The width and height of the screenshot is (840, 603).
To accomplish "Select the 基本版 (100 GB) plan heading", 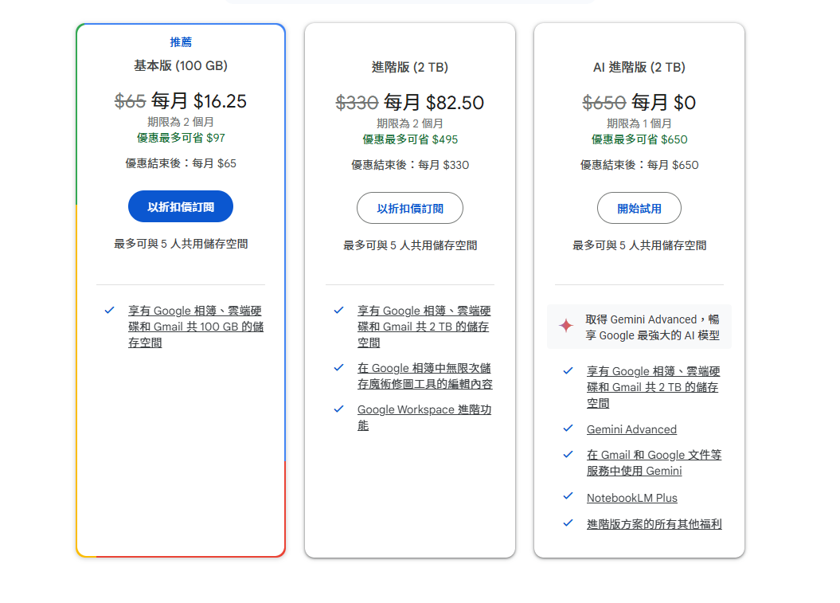I will tap(181, 65).
